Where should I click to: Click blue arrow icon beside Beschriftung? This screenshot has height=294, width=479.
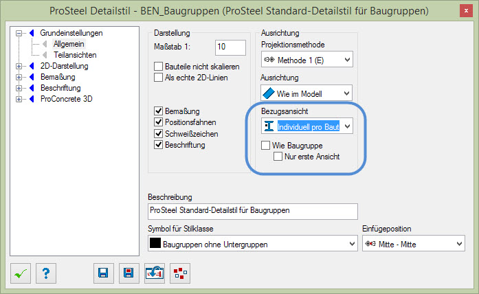coord(32,88)
